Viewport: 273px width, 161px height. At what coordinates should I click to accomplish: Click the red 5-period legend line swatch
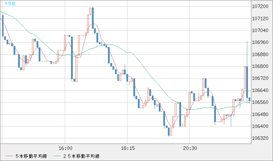[9, 156]
